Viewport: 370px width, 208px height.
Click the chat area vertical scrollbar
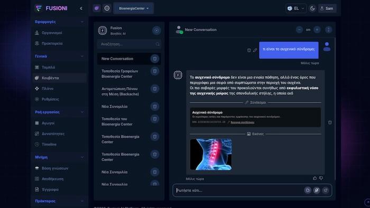tap(335, 108)
